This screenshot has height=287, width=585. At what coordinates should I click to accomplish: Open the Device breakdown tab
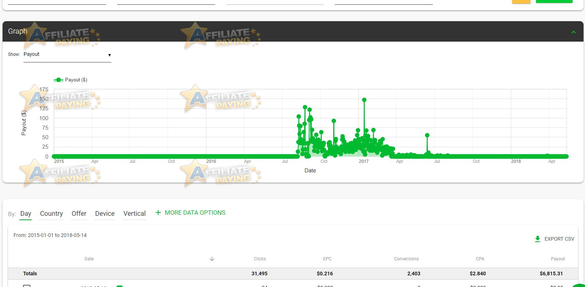[105, 214]
